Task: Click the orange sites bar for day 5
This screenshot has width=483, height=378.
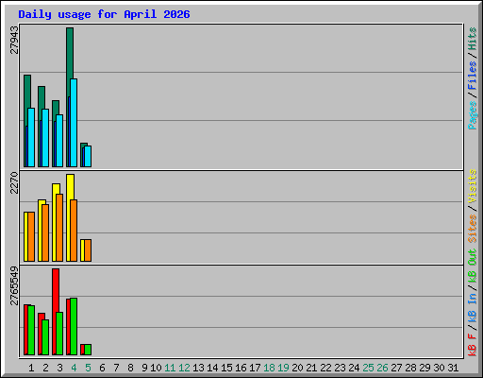Action: tap(88, 250)
